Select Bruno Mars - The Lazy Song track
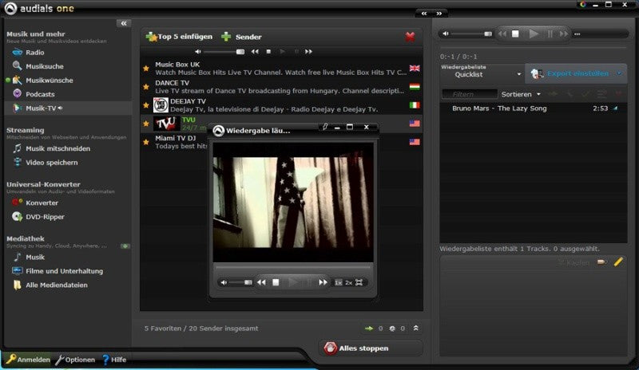This screenshot has height=370, width=639. pos(534,108)
